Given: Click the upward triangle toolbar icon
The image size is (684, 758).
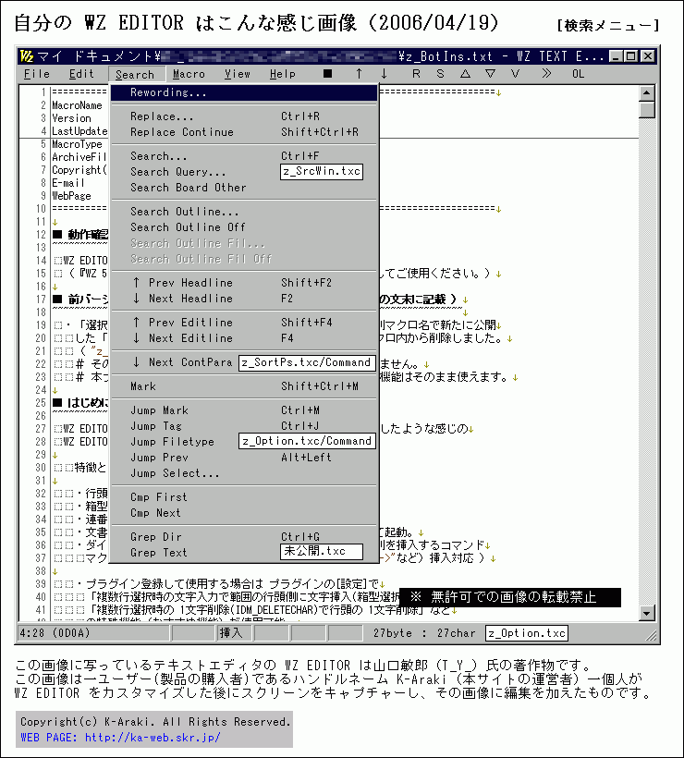Looking at the screenshot, I should [465, 74].
